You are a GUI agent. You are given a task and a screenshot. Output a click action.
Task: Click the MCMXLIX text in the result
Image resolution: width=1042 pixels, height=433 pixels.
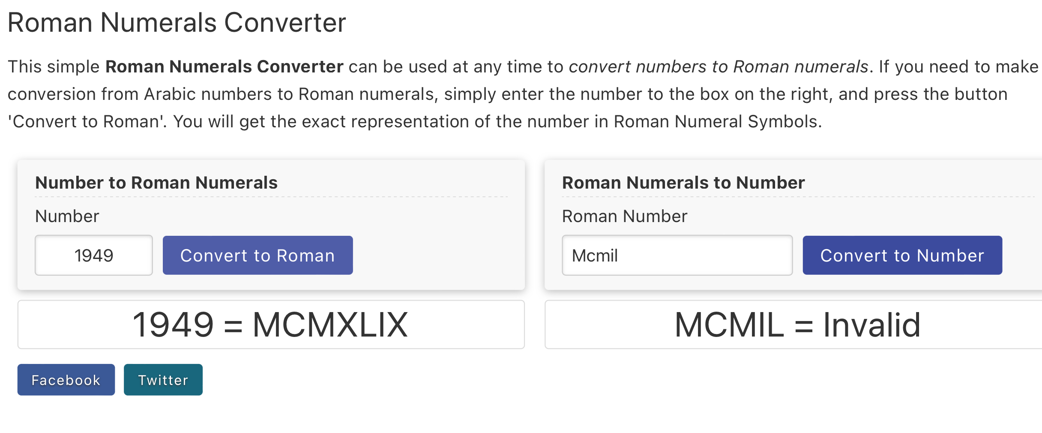click(x=330, y=325)
